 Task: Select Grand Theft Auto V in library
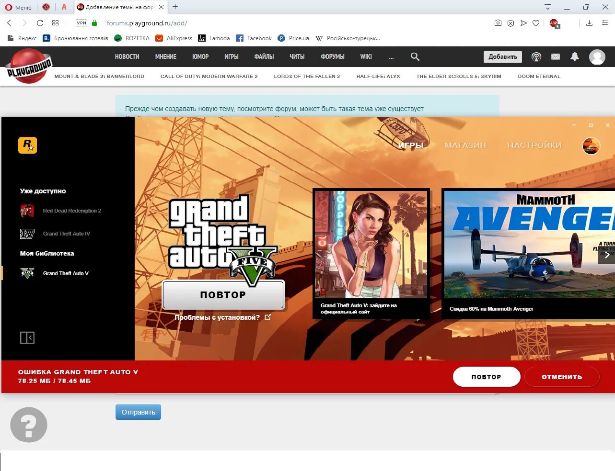pyautogui.click(x=55, y=273)
